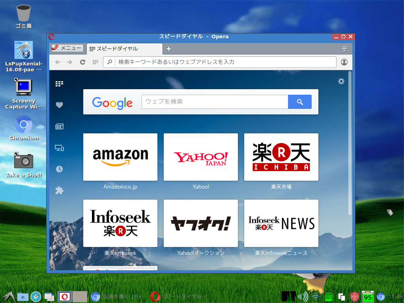
Task: Open the Opera メニュー button
Action: click(67, 48)
